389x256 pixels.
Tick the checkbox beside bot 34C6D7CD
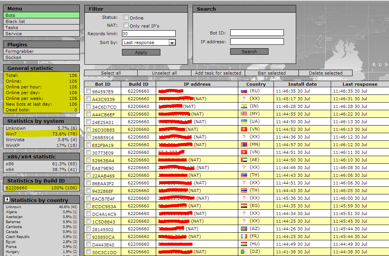point(88,106)
